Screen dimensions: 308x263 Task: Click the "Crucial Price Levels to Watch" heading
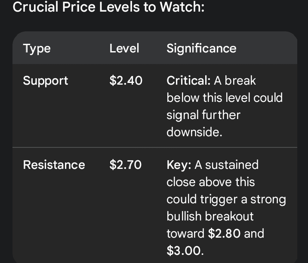tap(109, 8)
